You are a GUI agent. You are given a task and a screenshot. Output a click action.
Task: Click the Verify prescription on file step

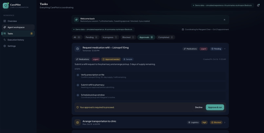pyautogui.click(x=150, y=76)
